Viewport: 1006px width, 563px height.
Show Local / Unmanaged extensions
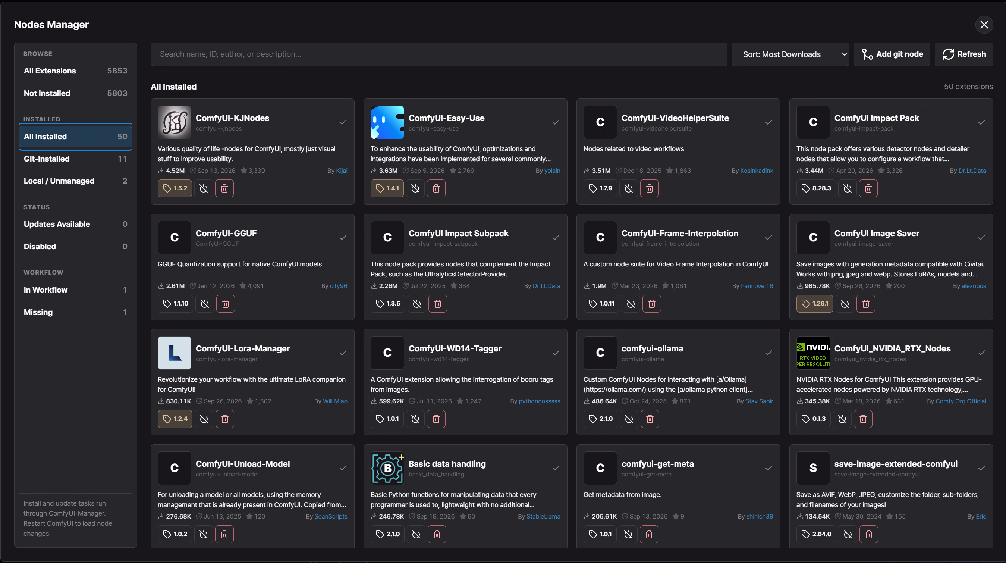[75, 181]
